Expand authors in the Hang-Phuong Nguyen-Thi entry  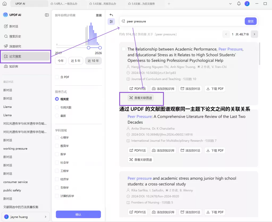(x=199, y=67)
